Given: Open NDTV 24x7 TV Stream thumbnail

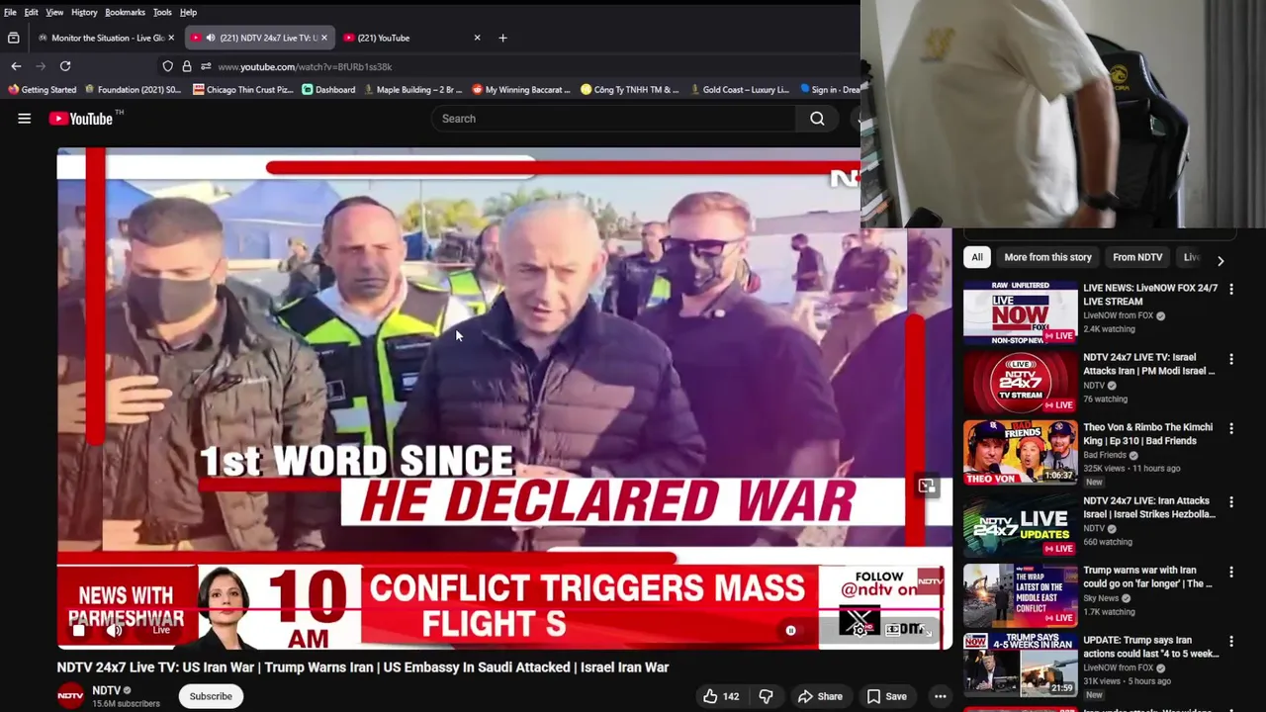Looking at the screenshot, I should click(x=1021, y=382).
